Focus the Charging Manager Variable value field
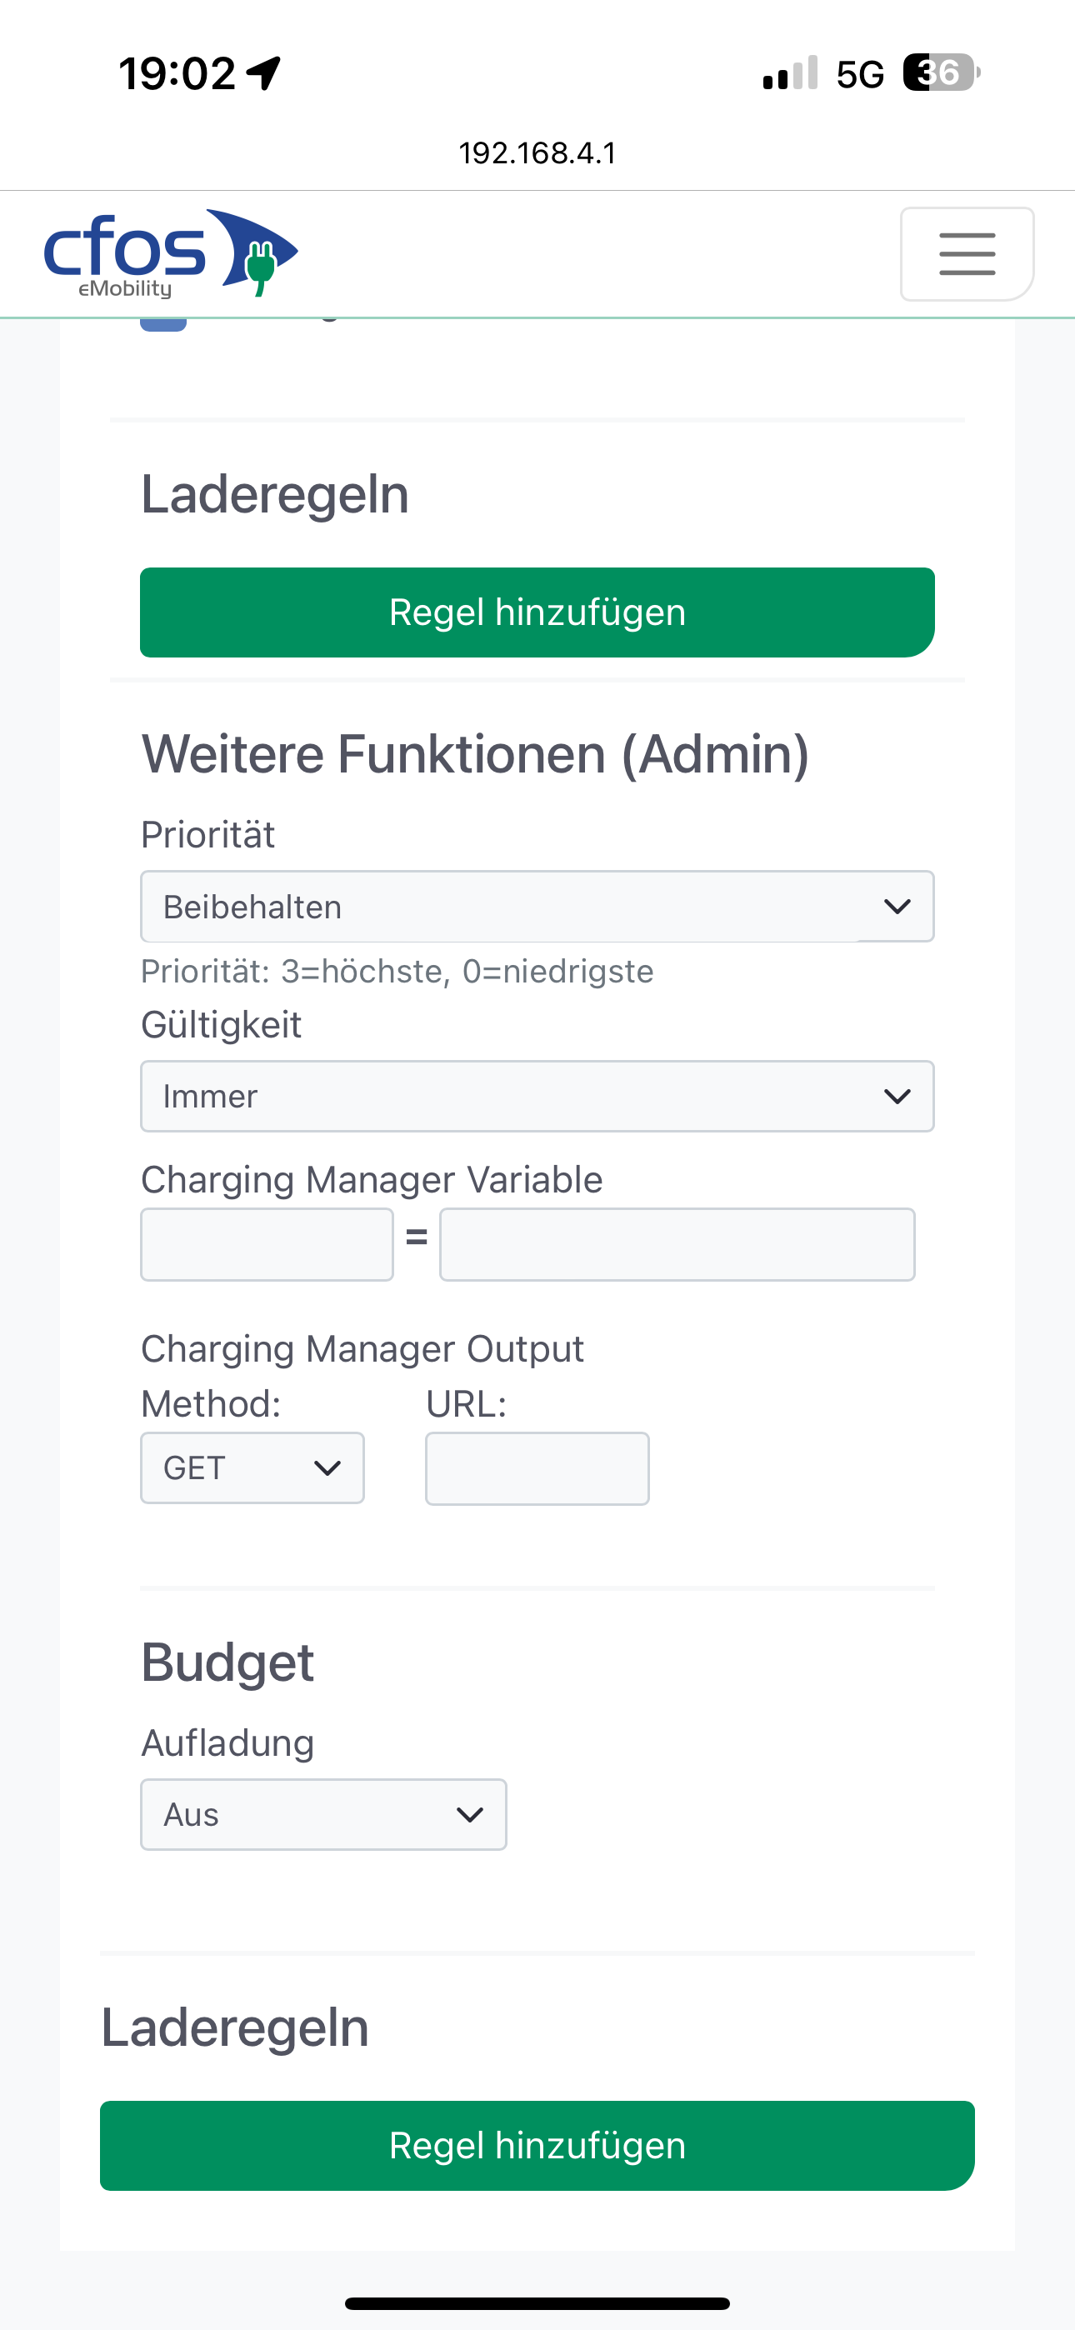Image resolution: width=1075 pixels, height=2330 pixels. pos(677,1245)
